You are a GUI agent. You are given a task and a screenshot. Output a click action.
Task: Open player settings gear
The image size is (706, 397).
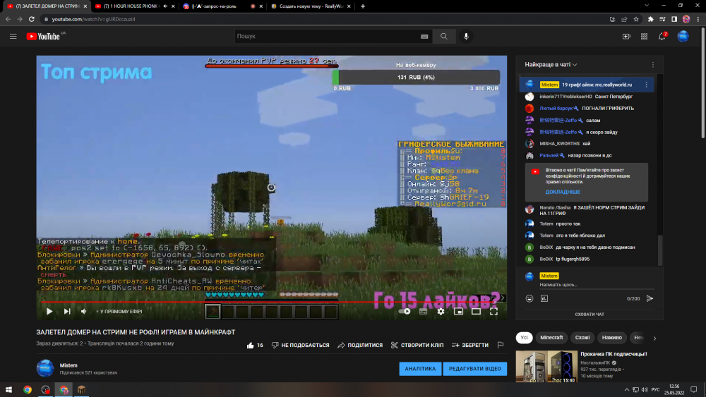[x=441, y=311]
